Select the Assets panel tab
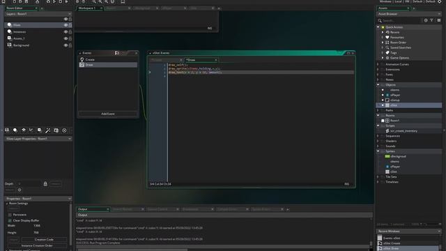This screenshot has width=446, height=251. (x=393, y=8)
